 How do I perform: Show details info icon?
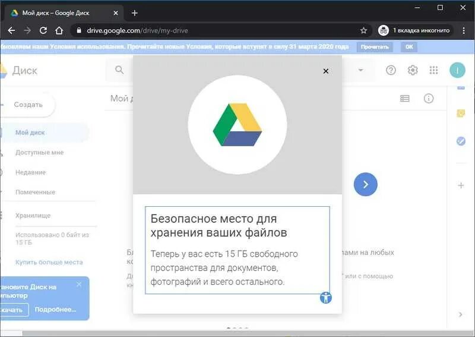tap(428, 98)
